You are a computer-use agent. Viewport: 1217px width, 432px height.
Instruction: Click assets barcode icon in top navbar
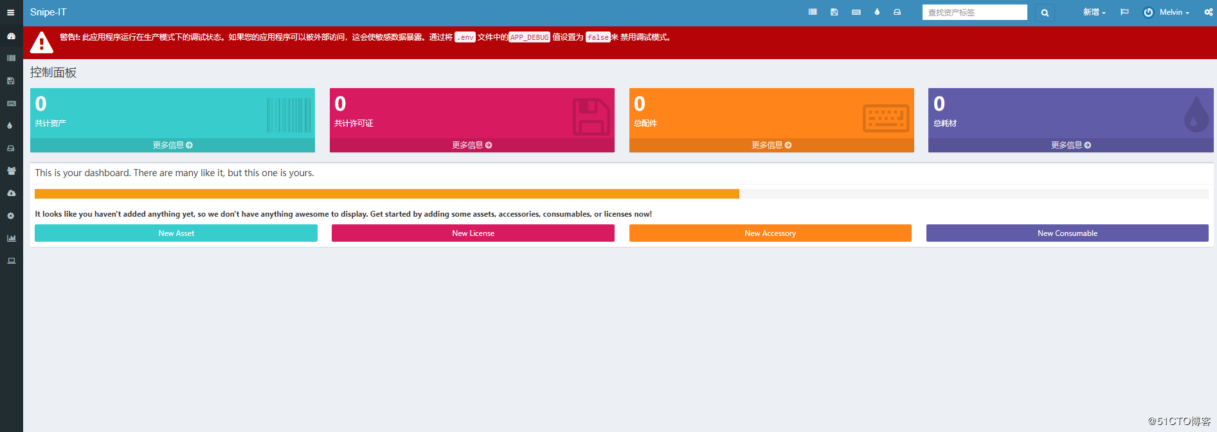click(x=813, y=12)
